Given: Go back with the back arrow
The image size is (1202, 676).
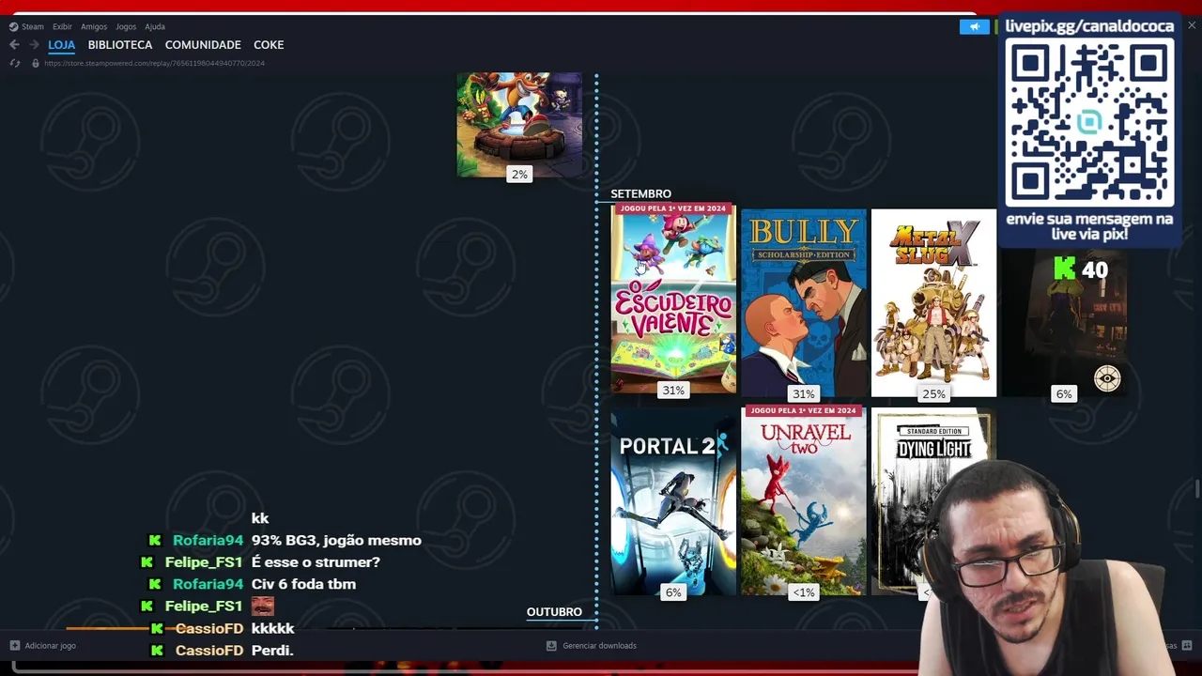Looking at the screenshot, I should (14, 44).
